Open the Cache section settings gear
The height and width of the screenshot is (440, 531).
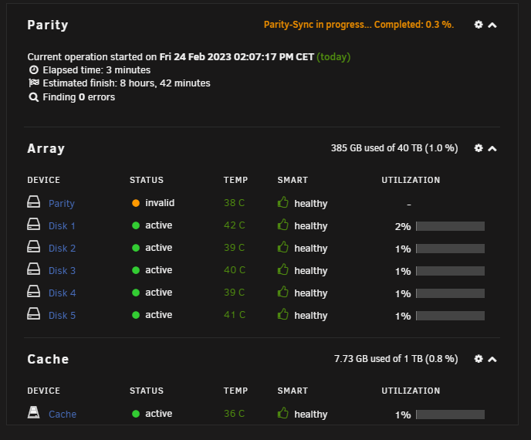pos(479,359)
